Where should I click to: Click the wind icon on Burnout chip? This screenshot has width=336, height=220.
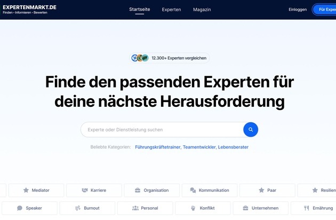tap(78, 208)
